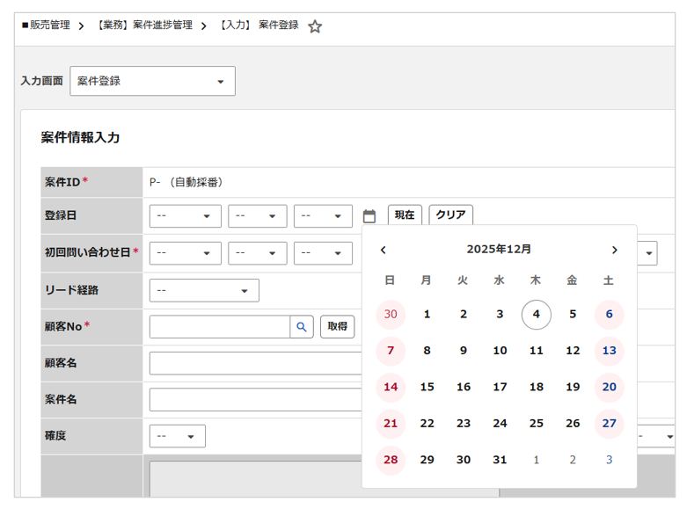Click the favorite star icon in the breadcrumb

[x=315, y=26]
